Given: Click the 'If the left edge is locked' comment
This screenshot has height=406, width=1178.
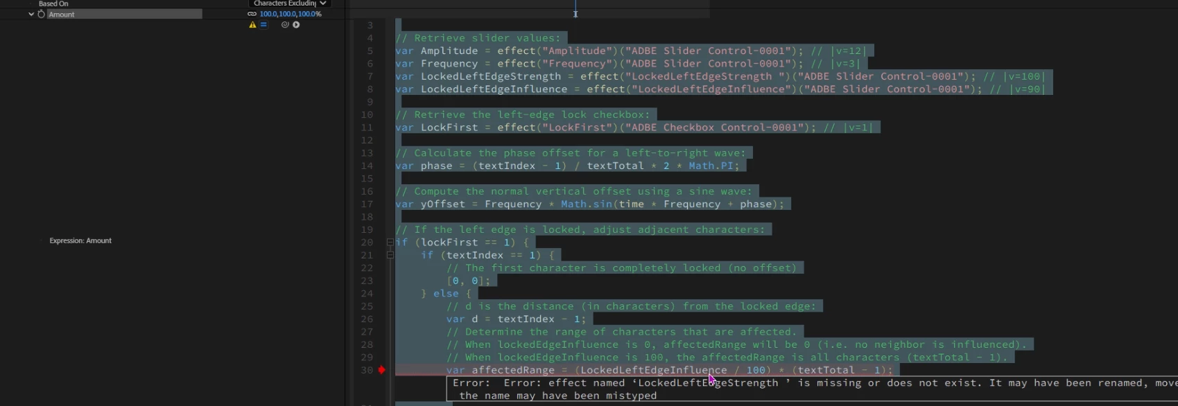Looking at the screenshot, I should [580, 230].
